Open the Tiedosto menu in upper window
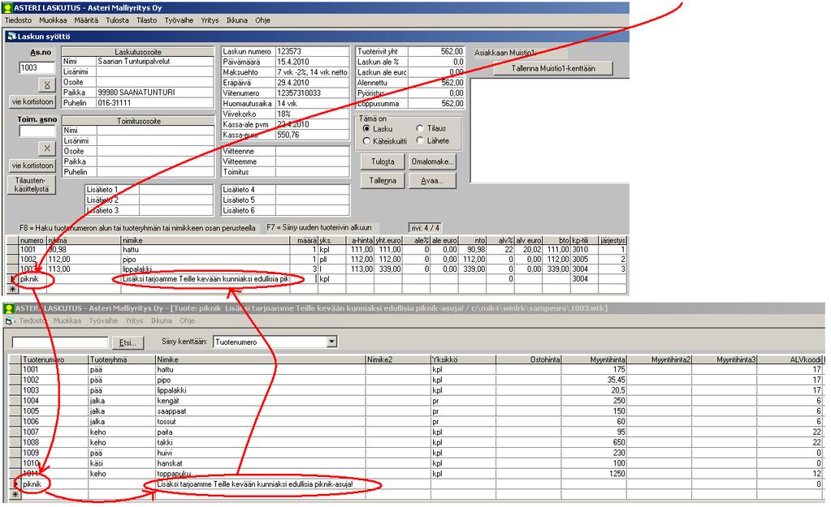 [x=19, y=20]
